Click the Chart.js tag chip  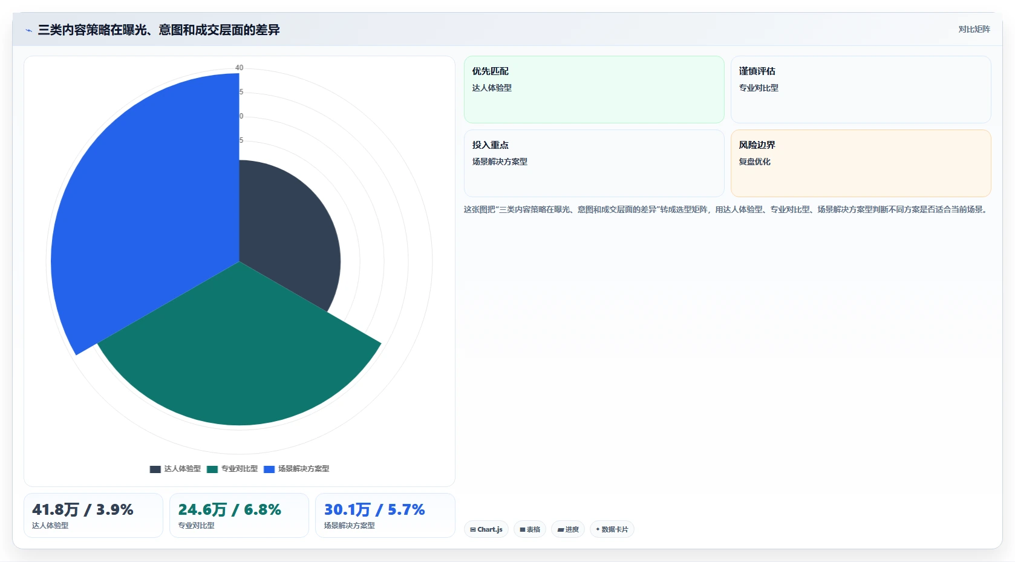pos(486,529)
